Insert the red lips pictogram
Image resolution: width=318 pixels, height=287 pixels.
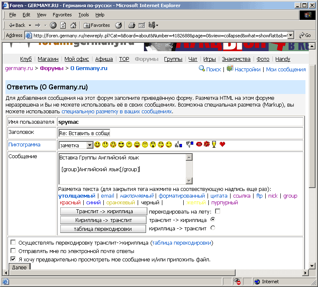tap(199, 145)
